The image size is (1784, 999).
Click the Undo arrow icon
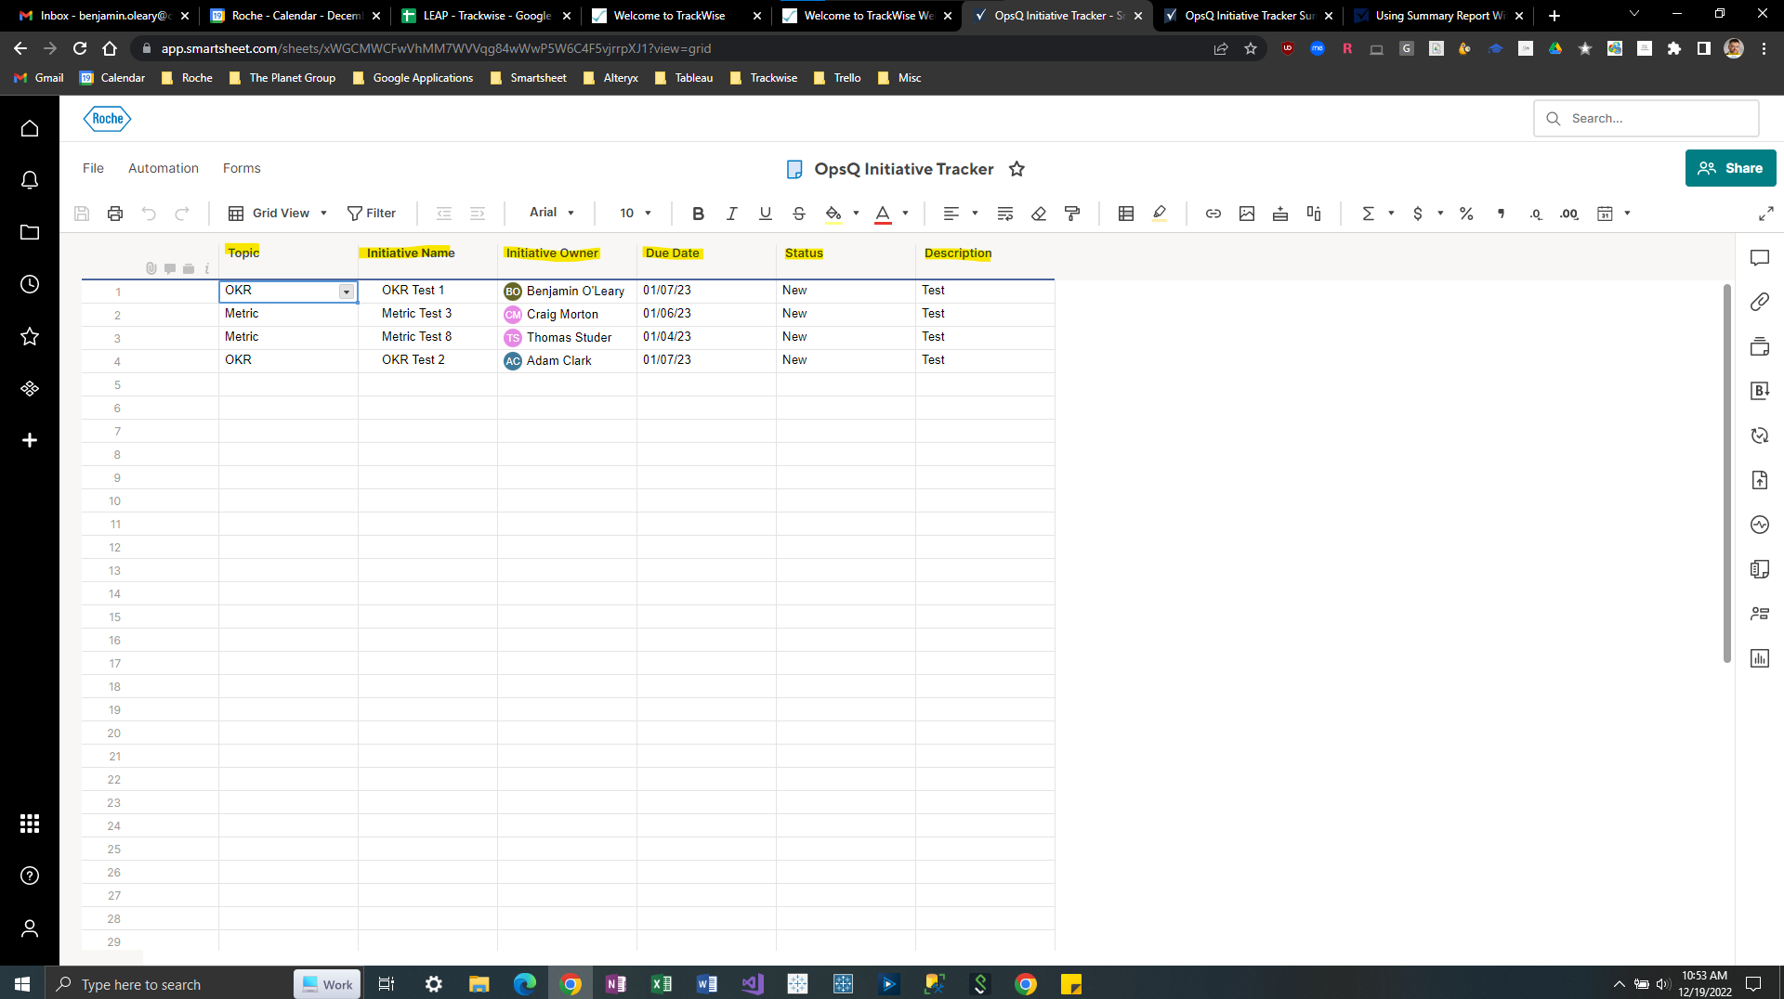point(149,214)
